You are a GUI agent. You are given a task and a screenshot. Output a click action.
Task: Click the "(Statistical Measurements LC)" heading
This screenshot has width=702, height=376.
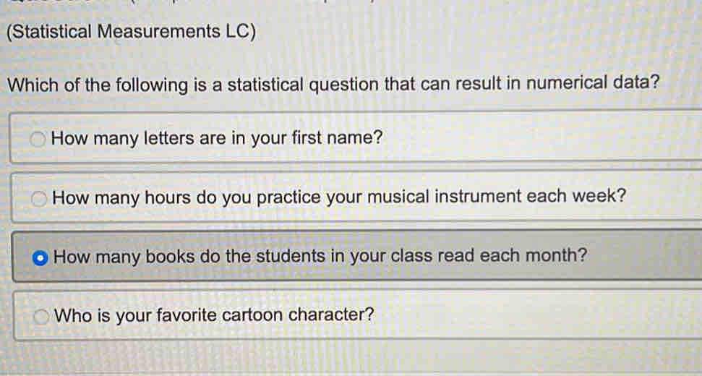(x=130, y=32)
